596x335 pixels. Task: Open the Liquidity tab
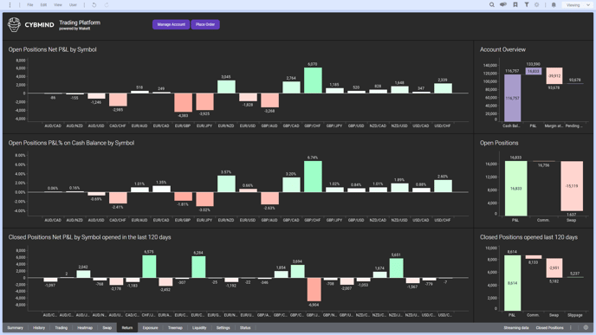pos(199,328)
